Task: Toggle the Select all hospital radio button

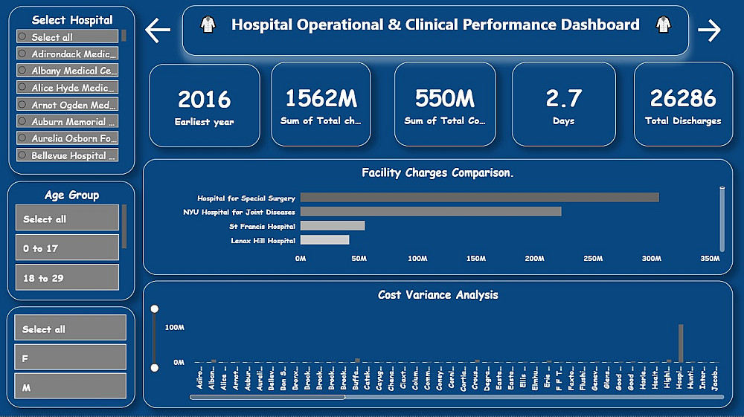Action: coord(67,36)
